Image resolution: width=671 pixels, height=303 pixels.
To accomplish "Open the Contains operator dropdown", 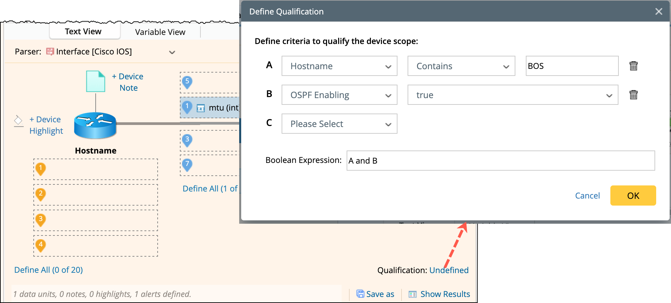I will click(461, 66).
